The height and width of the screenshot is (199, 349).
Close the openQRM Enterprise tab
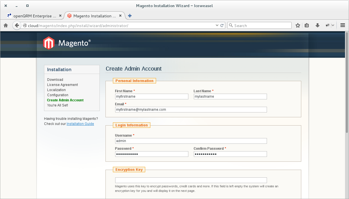(60, 16)
